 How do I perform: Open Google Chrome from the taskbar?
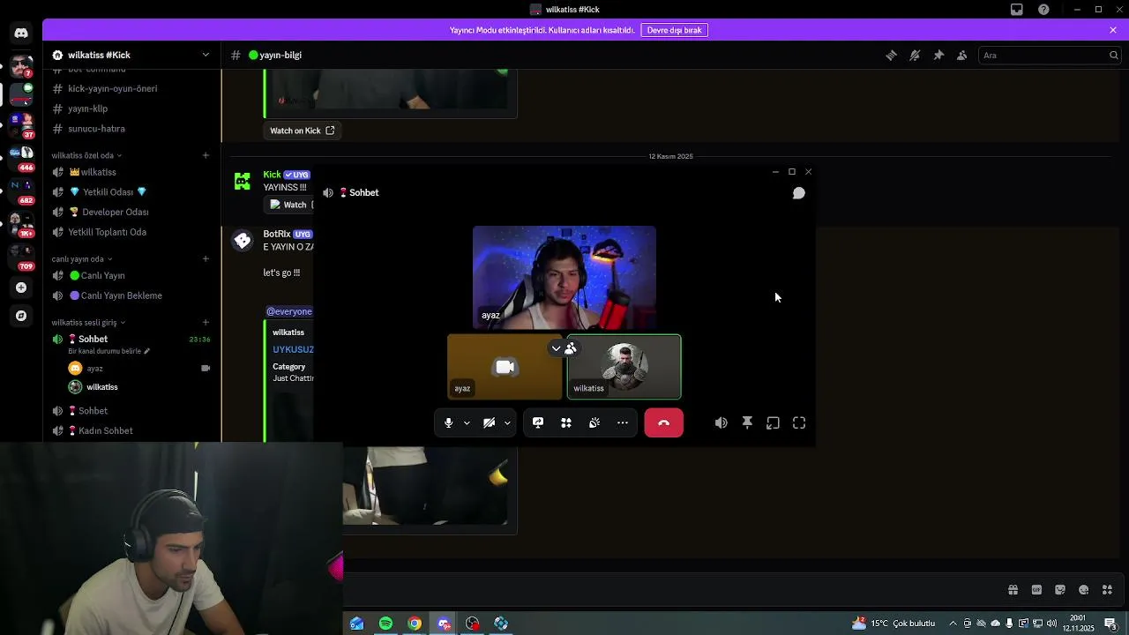415,624
